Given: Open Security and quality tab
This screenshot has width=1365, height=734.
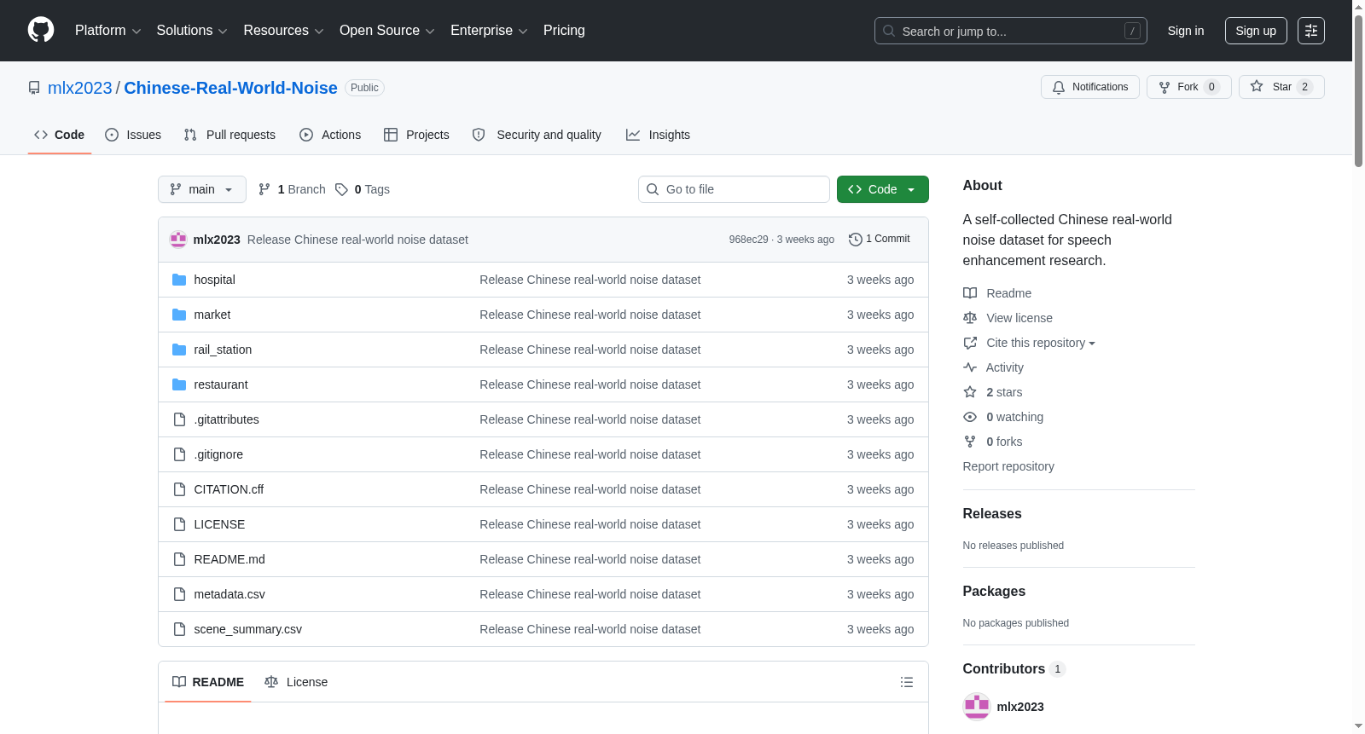Looking at the screenshot, I should pos(537,135).
